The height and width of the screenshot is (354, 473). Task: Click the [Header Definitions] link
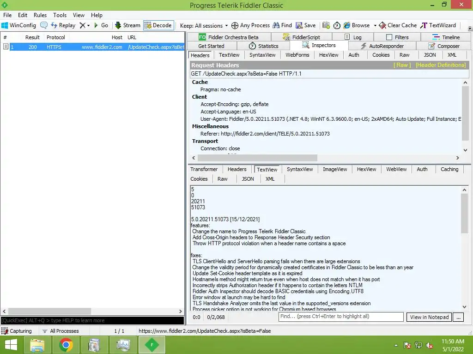click(x=440, y=65)
